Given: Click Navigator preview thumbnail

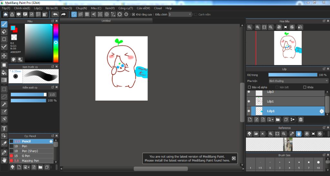Looking at the screenshot, I should 288,48.
